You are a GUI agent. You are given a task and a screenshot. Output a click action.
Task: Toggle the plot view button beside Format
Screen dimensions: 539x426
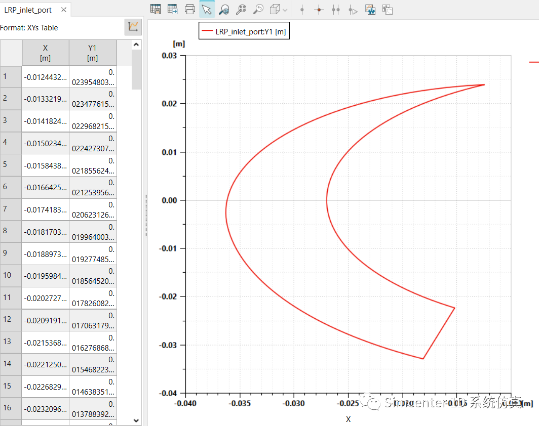133,27
